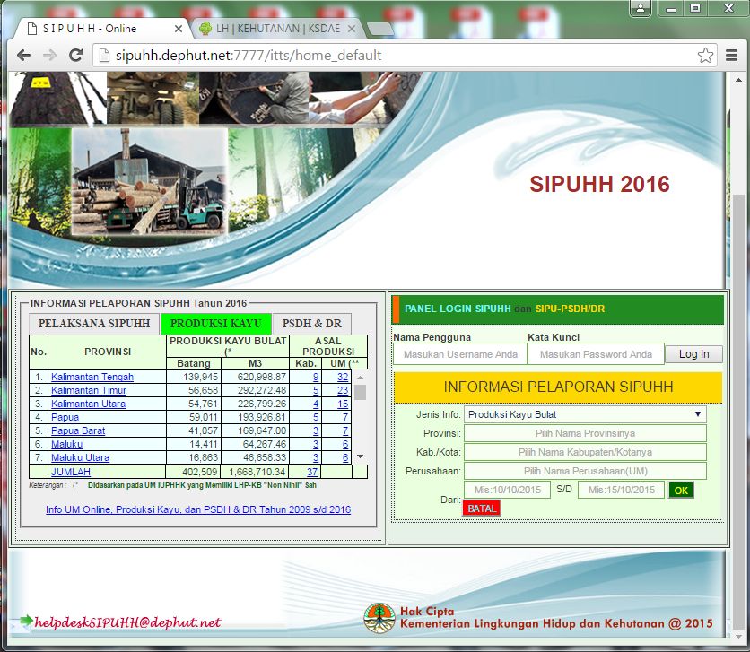Click the helpdeskSIPUHH@dephut.net email link
Screen dimensions: 750x652
[x=127, y=622]
